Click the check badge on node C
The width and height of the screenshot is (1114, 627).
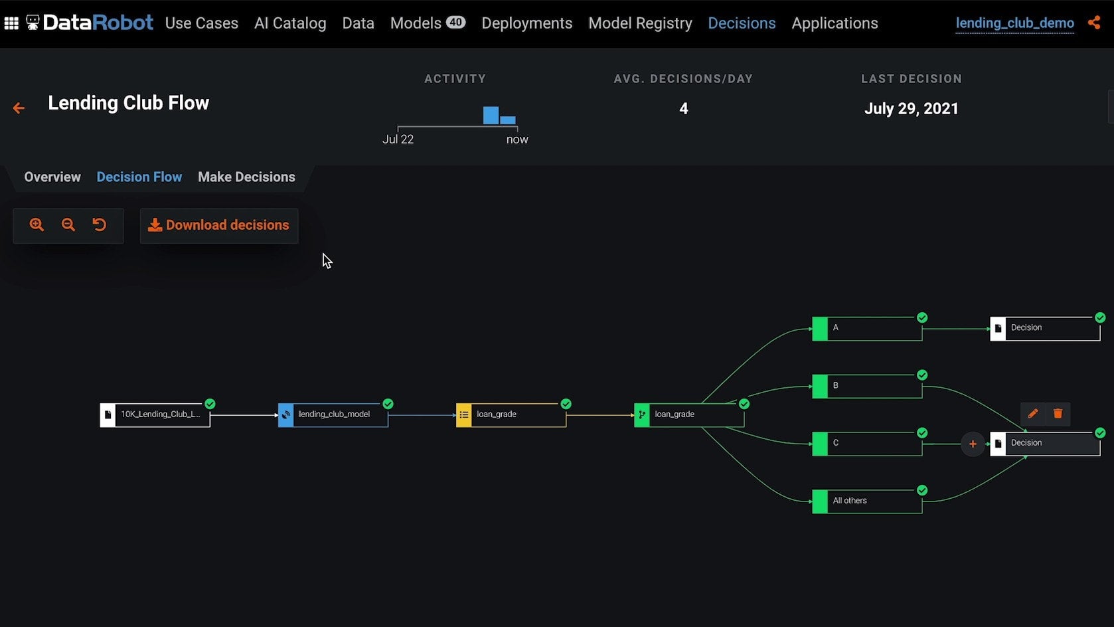922,433
